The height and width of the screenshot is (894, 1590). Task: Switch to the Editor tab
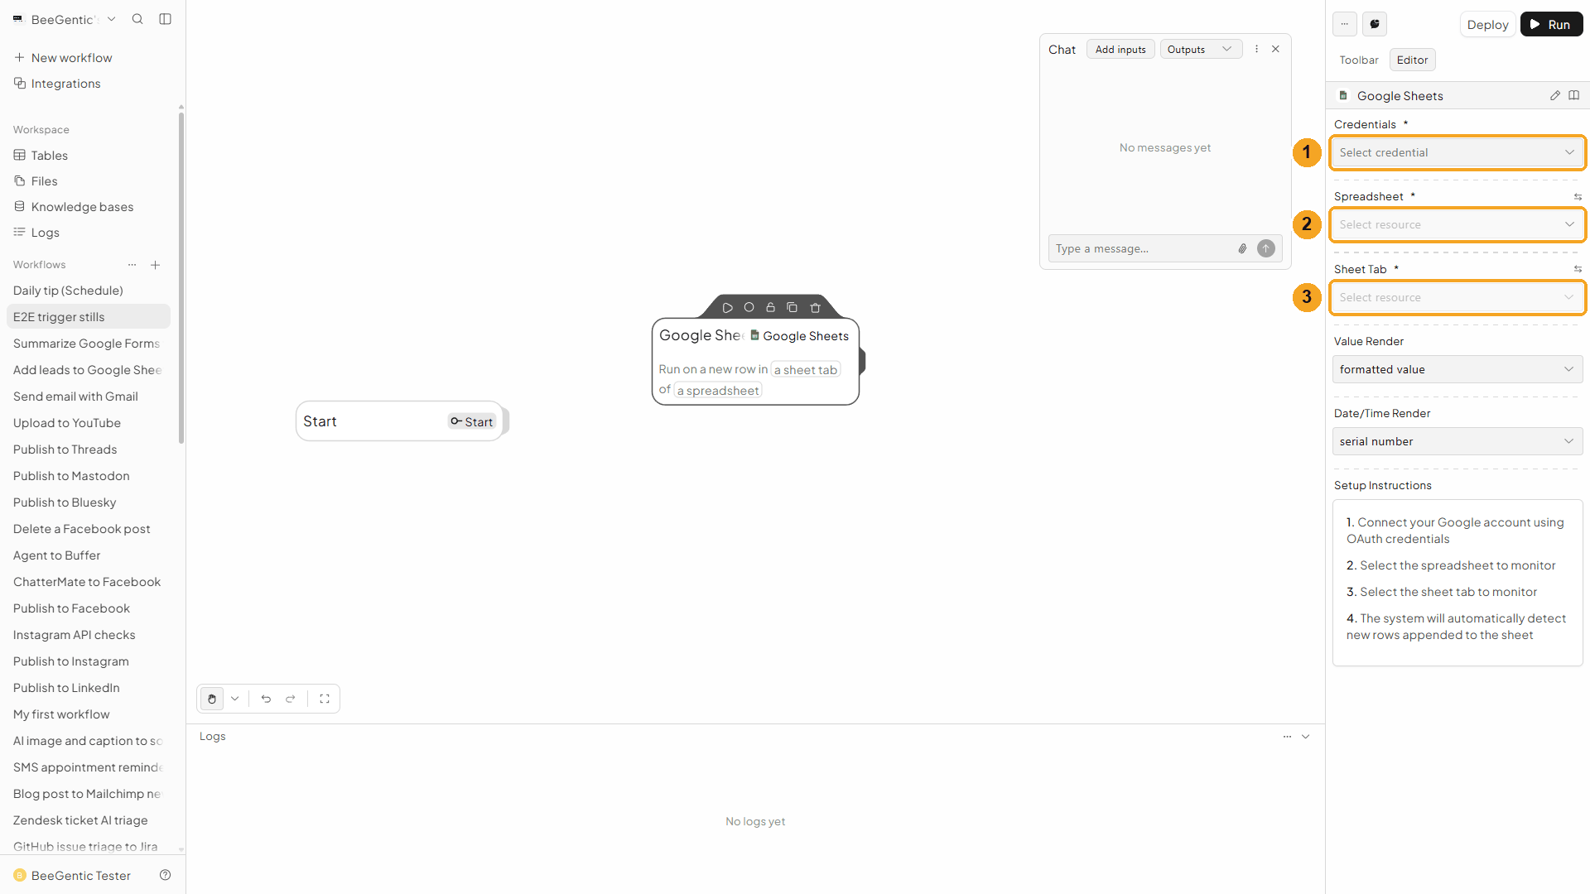pos(1412,60)
